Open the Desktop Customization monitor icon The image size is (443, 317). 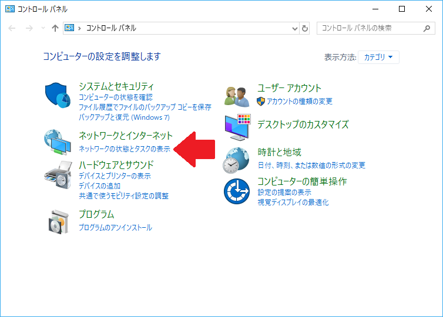[x=237, y=127]
